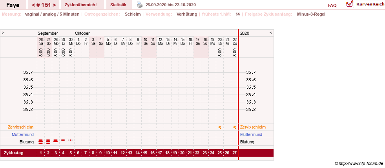
Task: Click the left Blutung row label
Action: [x=27, y=142]
